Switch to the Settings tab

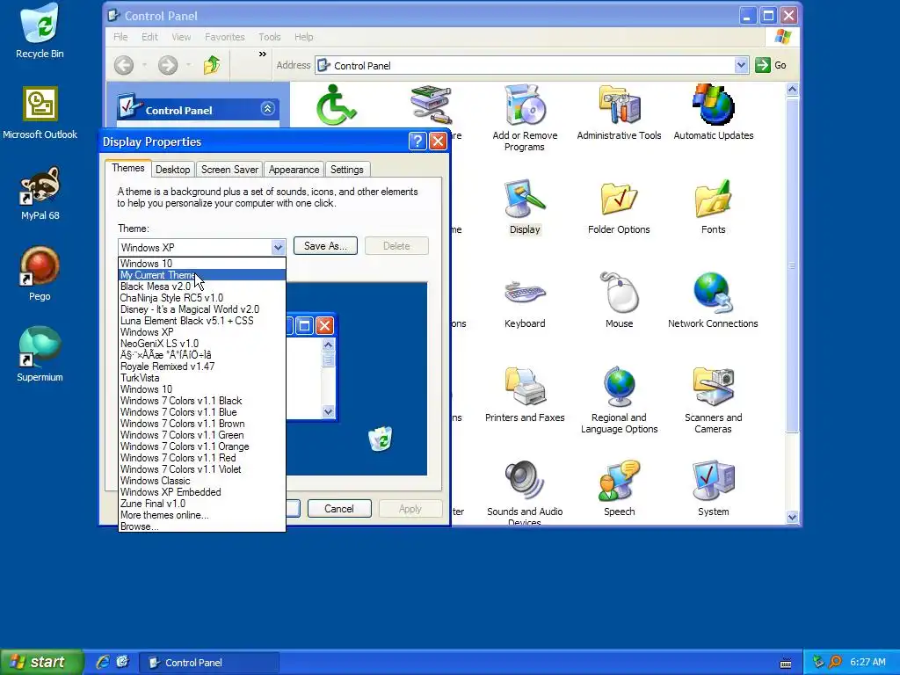346,170
